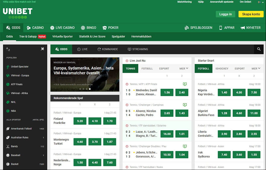Select FOTBOLL tab under Live Just Nu
Image resolution: width=266 pixels, height=170 pixels.
pyautogui.click(x=147, y=68)
